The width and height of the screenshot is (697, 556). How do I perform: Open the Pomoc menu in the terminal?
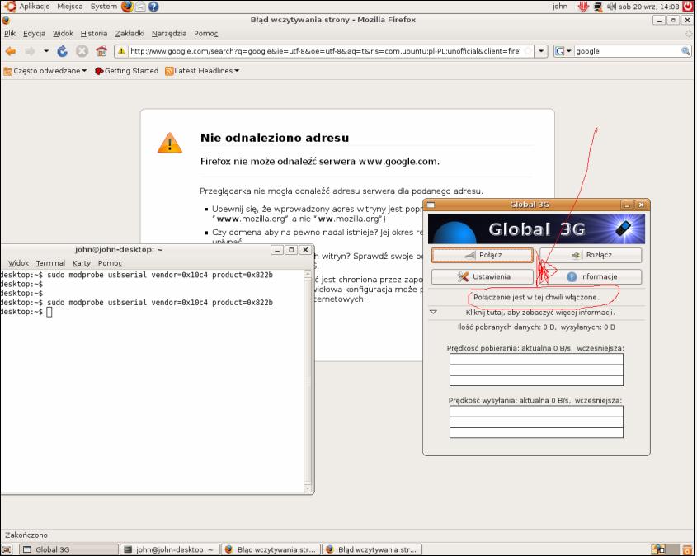[110, 263]
